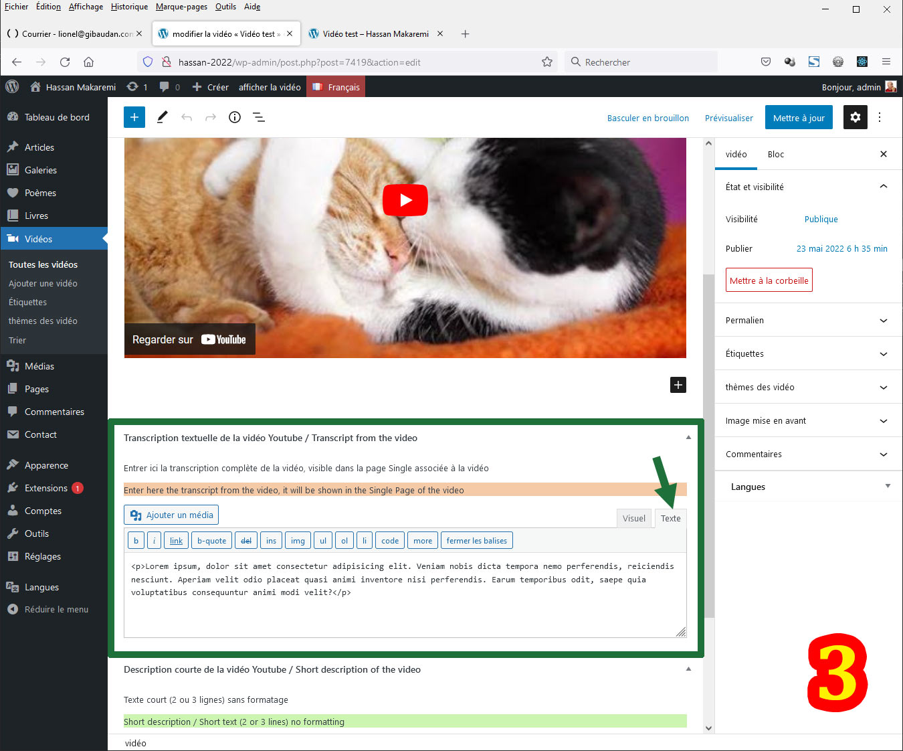Click Réduire le menu collapse button
The height and width of the screenshot is (751, 903).
coord(54,609)
